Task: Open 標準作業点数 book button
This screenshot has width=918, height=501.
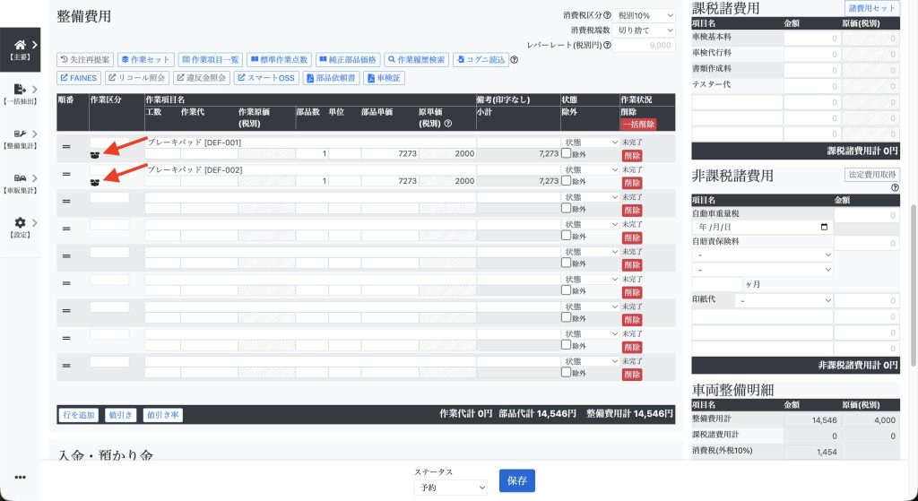Action: point(280,60)
